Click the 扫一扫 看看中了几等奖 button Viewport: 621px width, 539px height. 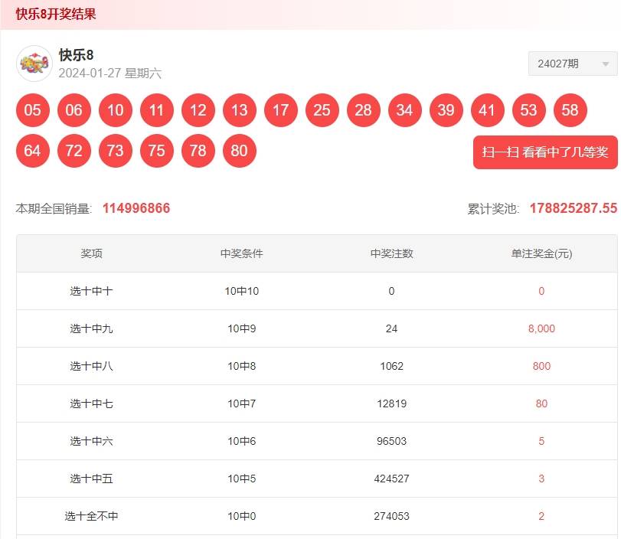tap(545, 152)
